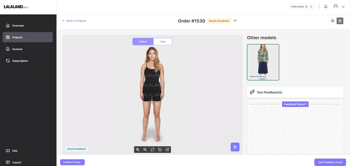Open Overview in sidebar
Image resolution: width=350 pixels, height=166 pixels.
pos(28,26)
